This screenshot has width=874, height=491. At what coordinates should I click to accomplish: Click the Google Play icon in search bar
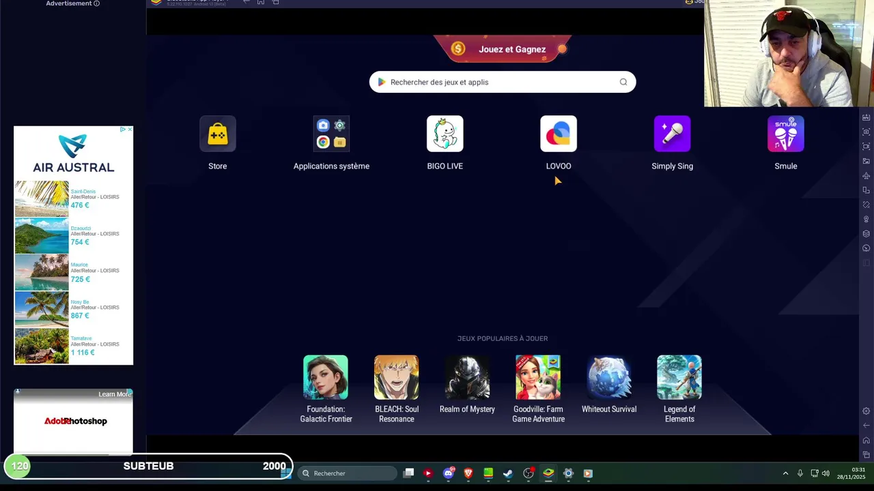[x=382, y=82]
